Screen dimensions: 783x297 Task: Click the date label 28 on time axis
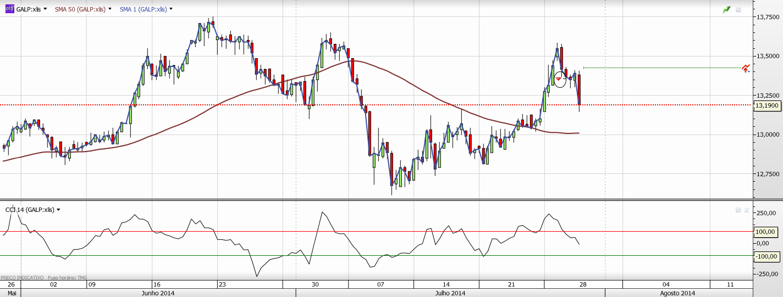(x=583, y=284)
